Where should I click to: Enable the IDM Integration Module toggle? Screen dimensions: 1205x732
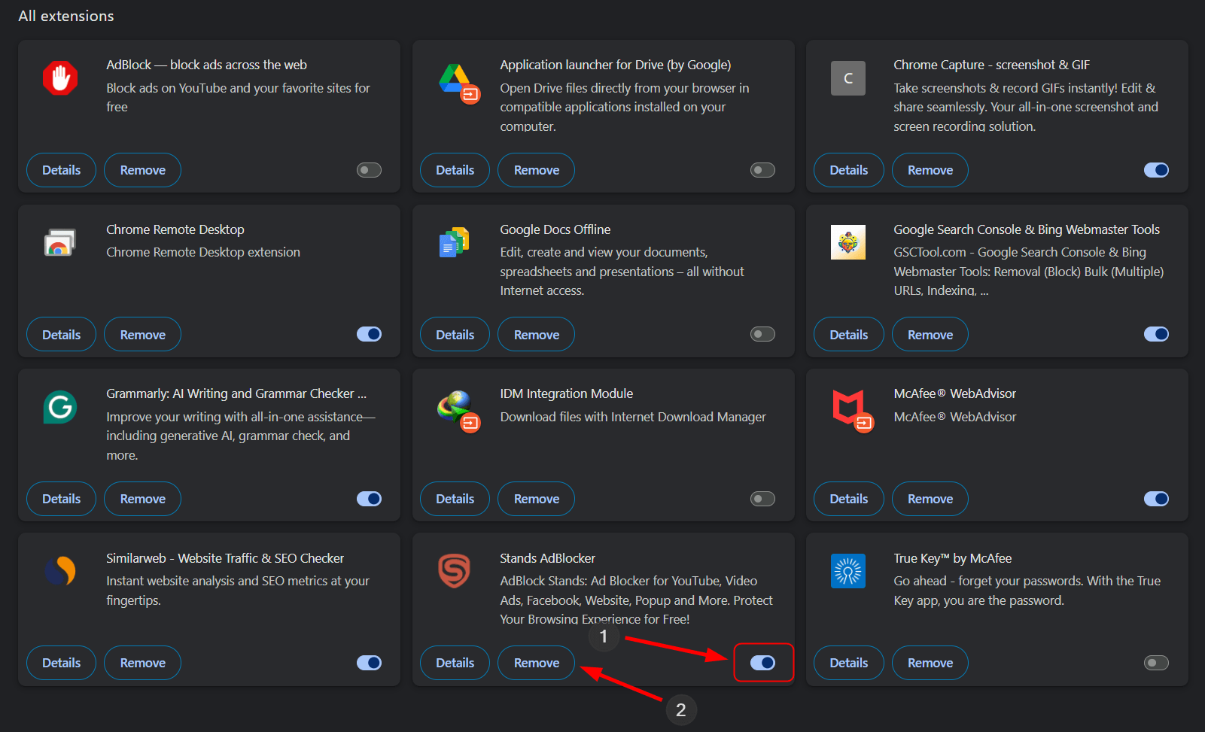(762, 499)
